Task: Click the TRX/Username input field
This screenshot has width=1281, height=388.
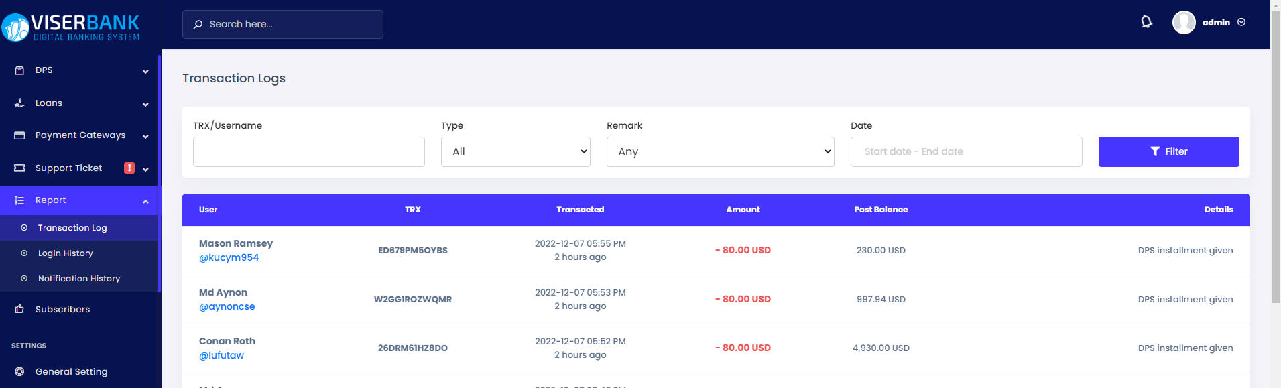Action: click(x=308, y=152)
